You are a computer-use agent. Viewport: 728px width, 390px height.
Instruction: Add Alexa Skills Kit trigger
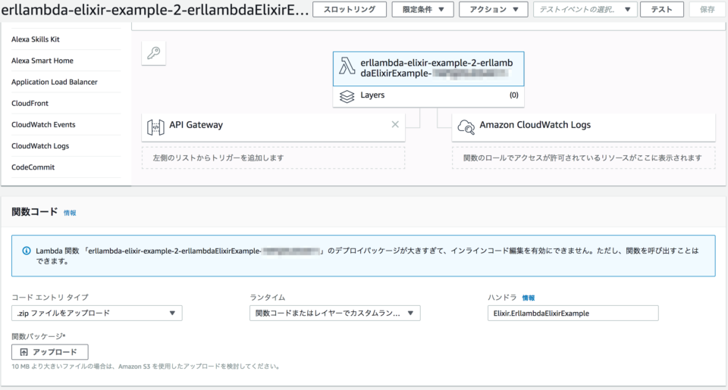pos(37,39)
